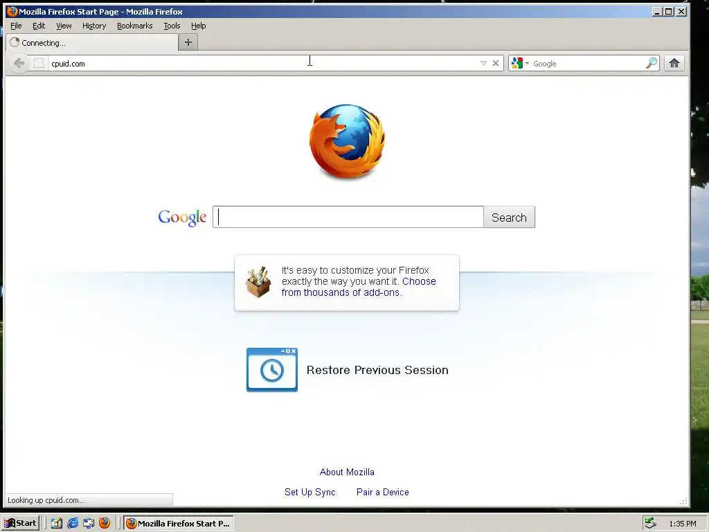Minimize the Firefox window
The width and height of the screenshot is (709, 532).
tap(657, 12)
